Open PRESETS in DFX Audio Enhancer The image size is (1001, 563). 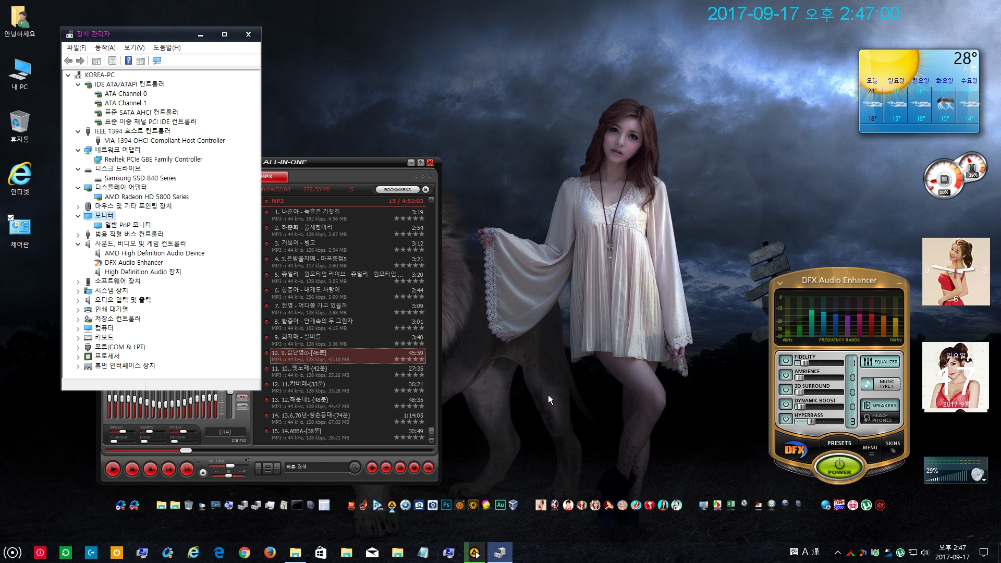(x=839, y=444)
